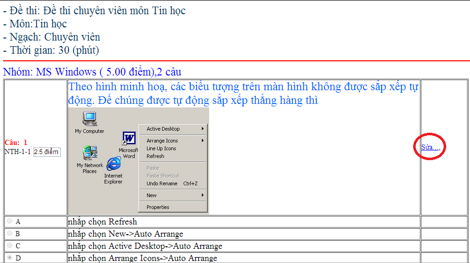Click the 'Thời gian: 30 (phút)' line
Screen dimensions: 470x263
[51, 50]
